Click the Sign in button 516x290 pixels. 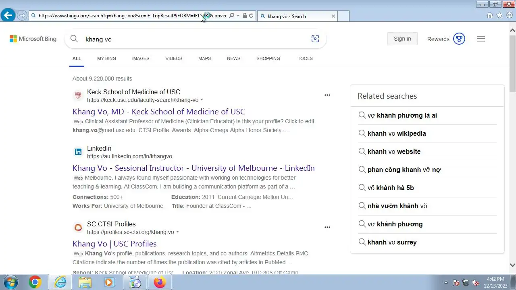coord(402,39)
